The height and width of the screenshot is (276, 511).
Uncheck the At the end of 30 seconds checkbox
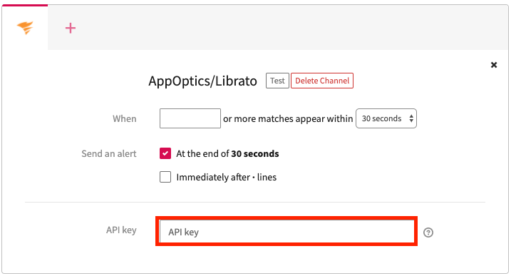pyautogui.click(x=165, y=153)
